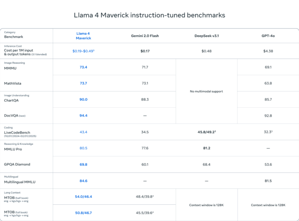The width and height of the screenshot is (299, 221).
Task: Click the 'Cost per 1M input & output tokens' row label
Action: click(x=25, y=52)
